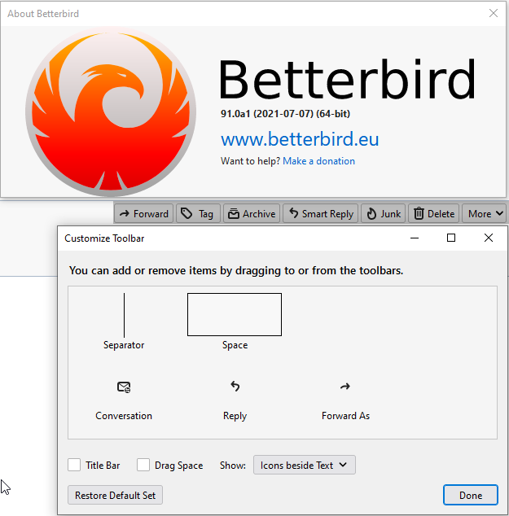509x516 pixels.
Task: Select the Reply arrow icon
Action: click(235, 386)
